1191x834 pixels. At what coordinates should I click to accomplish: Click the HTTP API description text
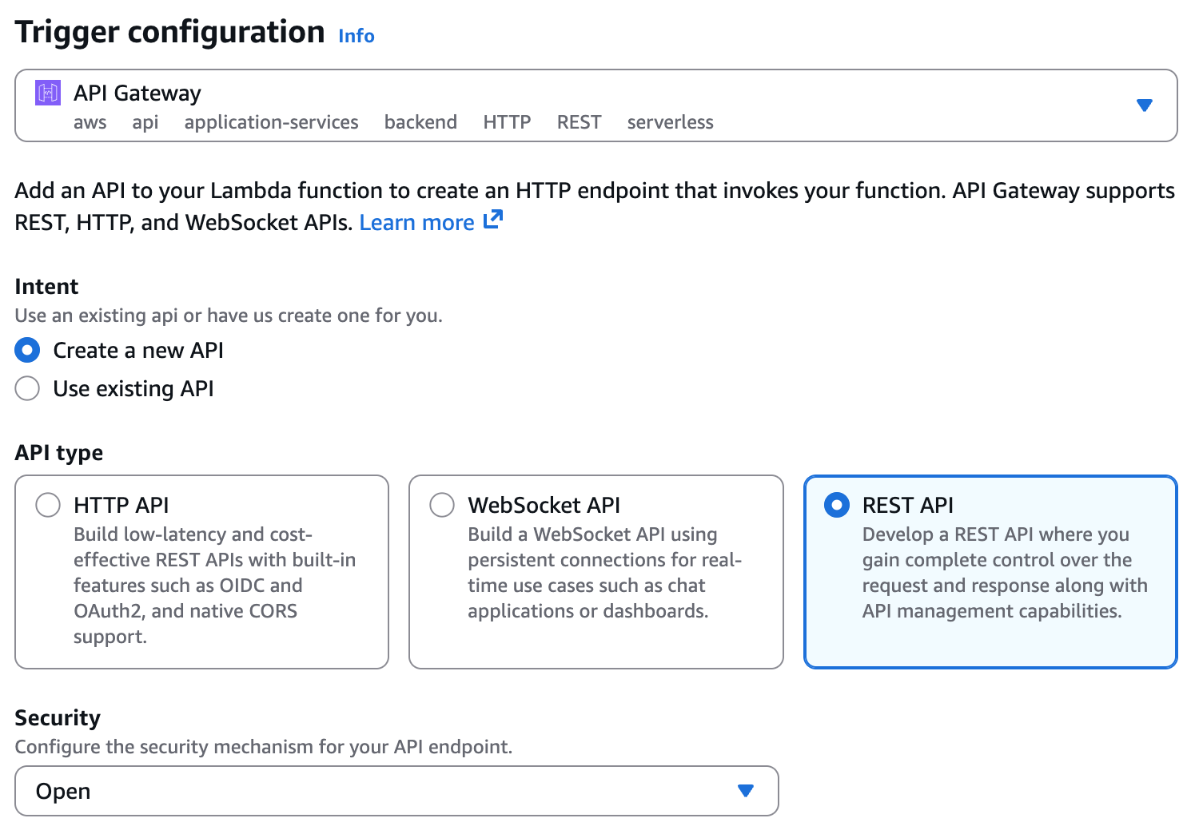[x=214, y=586]
